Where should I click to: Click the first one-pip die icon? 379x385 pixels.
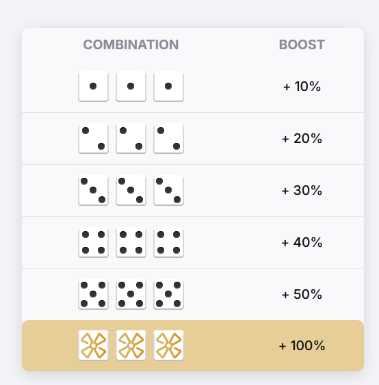tap(93, 86)
